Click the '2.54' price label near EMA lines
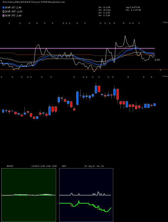 [157, 60]
